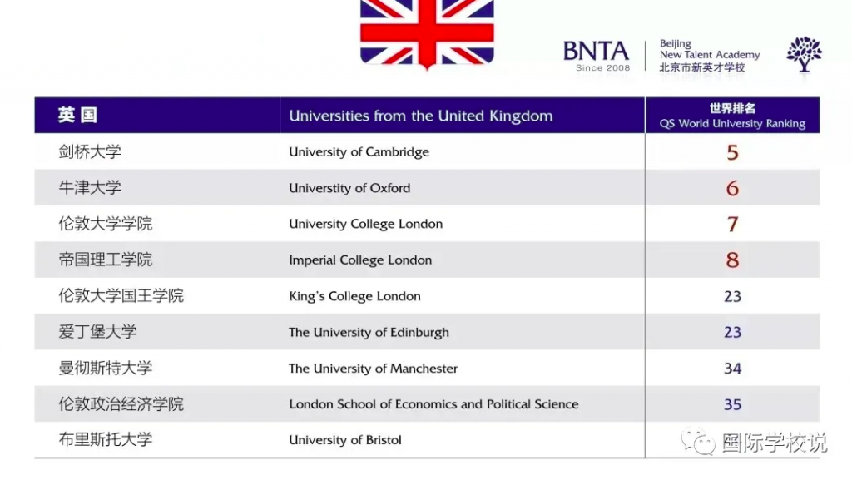Select King's College London row
Screen dimensions: 852x480
[427, 296]
